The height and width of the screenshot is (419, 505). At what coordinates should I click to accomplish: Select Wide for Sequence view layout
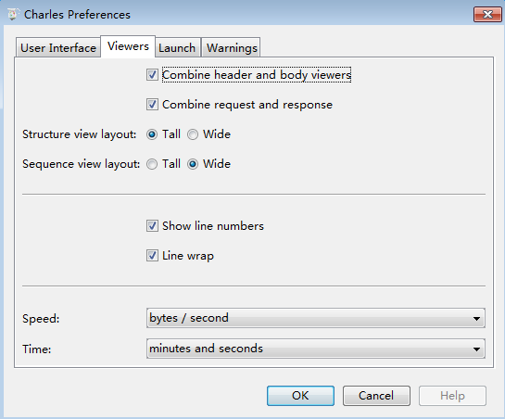193,164
